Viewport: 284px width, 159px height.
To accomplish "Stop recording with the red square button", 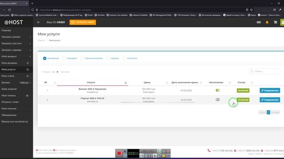I will click(119, 153).
